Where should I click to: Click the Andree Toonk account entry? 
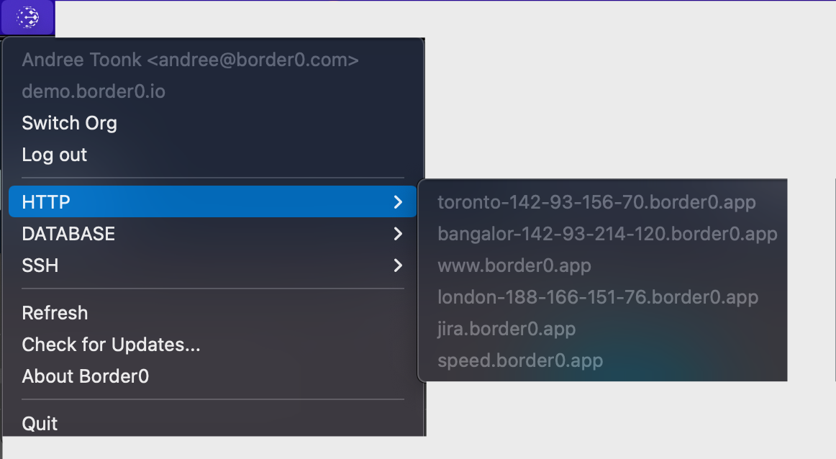click(191, 60)
